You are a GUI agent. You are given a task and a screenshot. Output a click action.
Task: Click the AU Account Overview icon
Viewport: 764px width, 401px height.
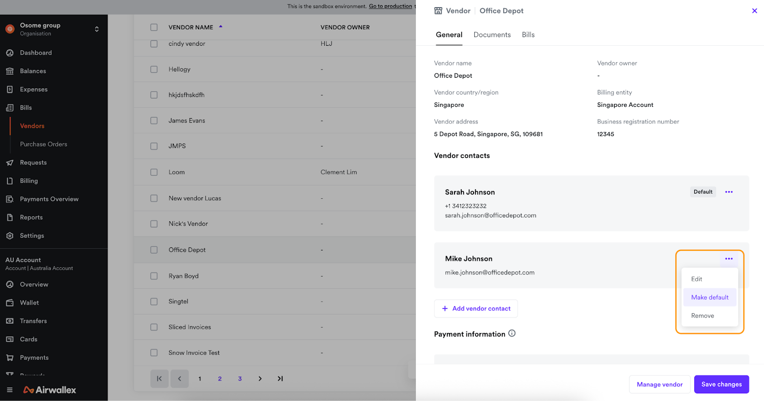click(10, 285)
